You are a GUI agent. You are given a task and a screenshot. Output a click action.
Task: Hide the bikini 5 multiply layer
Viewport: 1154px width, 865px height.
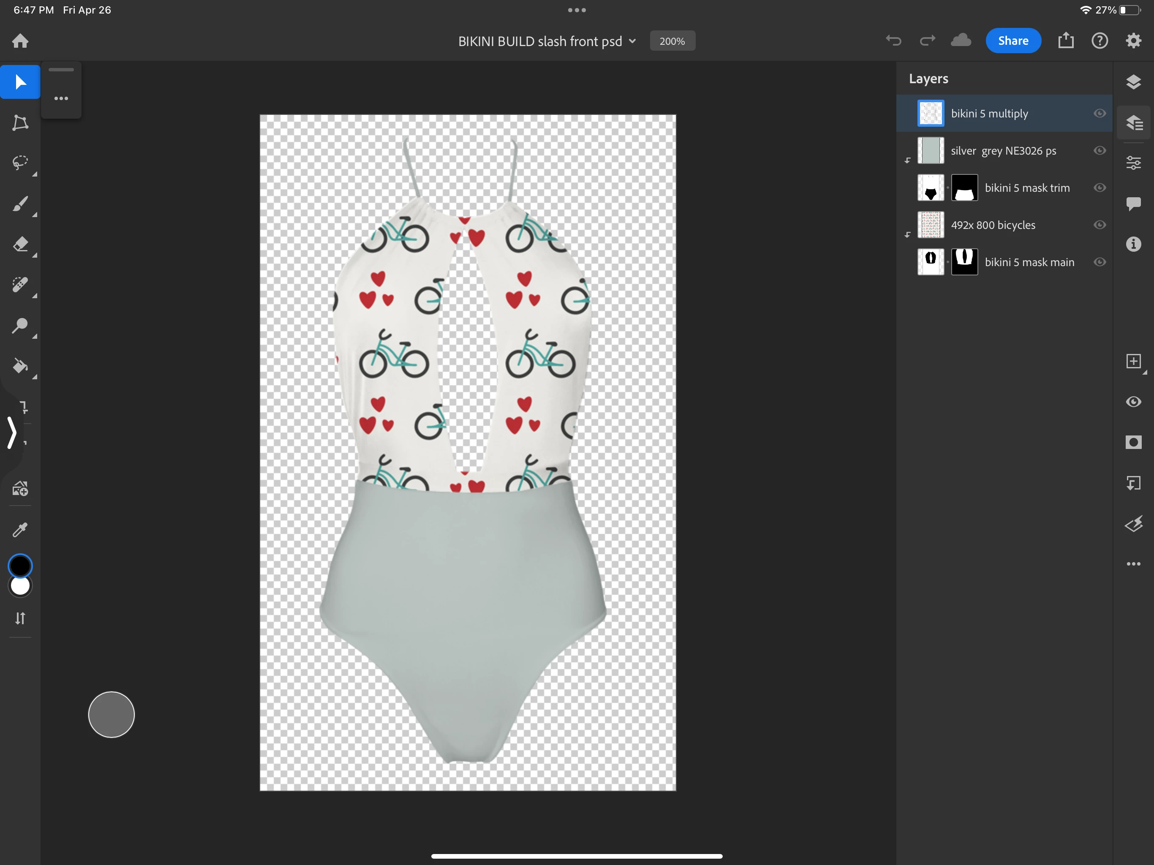point(1099,113)
